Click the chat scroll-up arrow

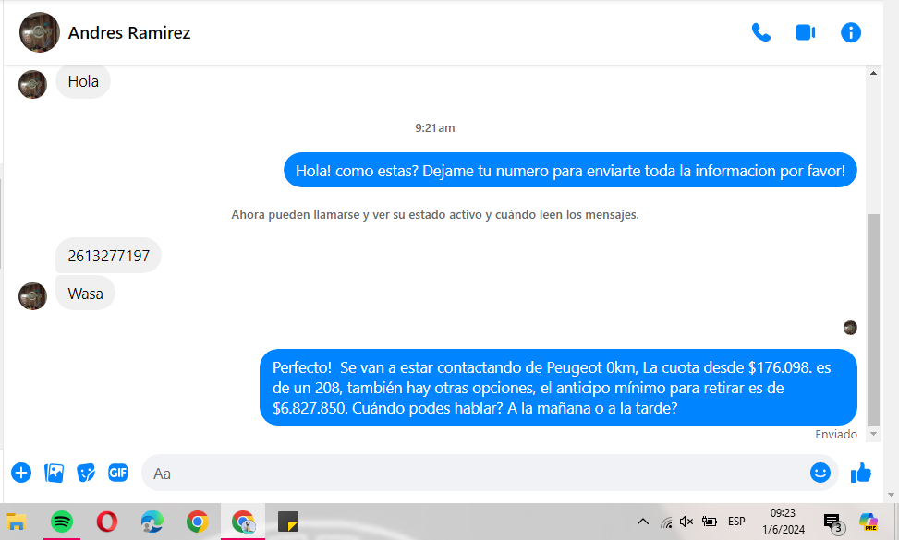point(873,73)
